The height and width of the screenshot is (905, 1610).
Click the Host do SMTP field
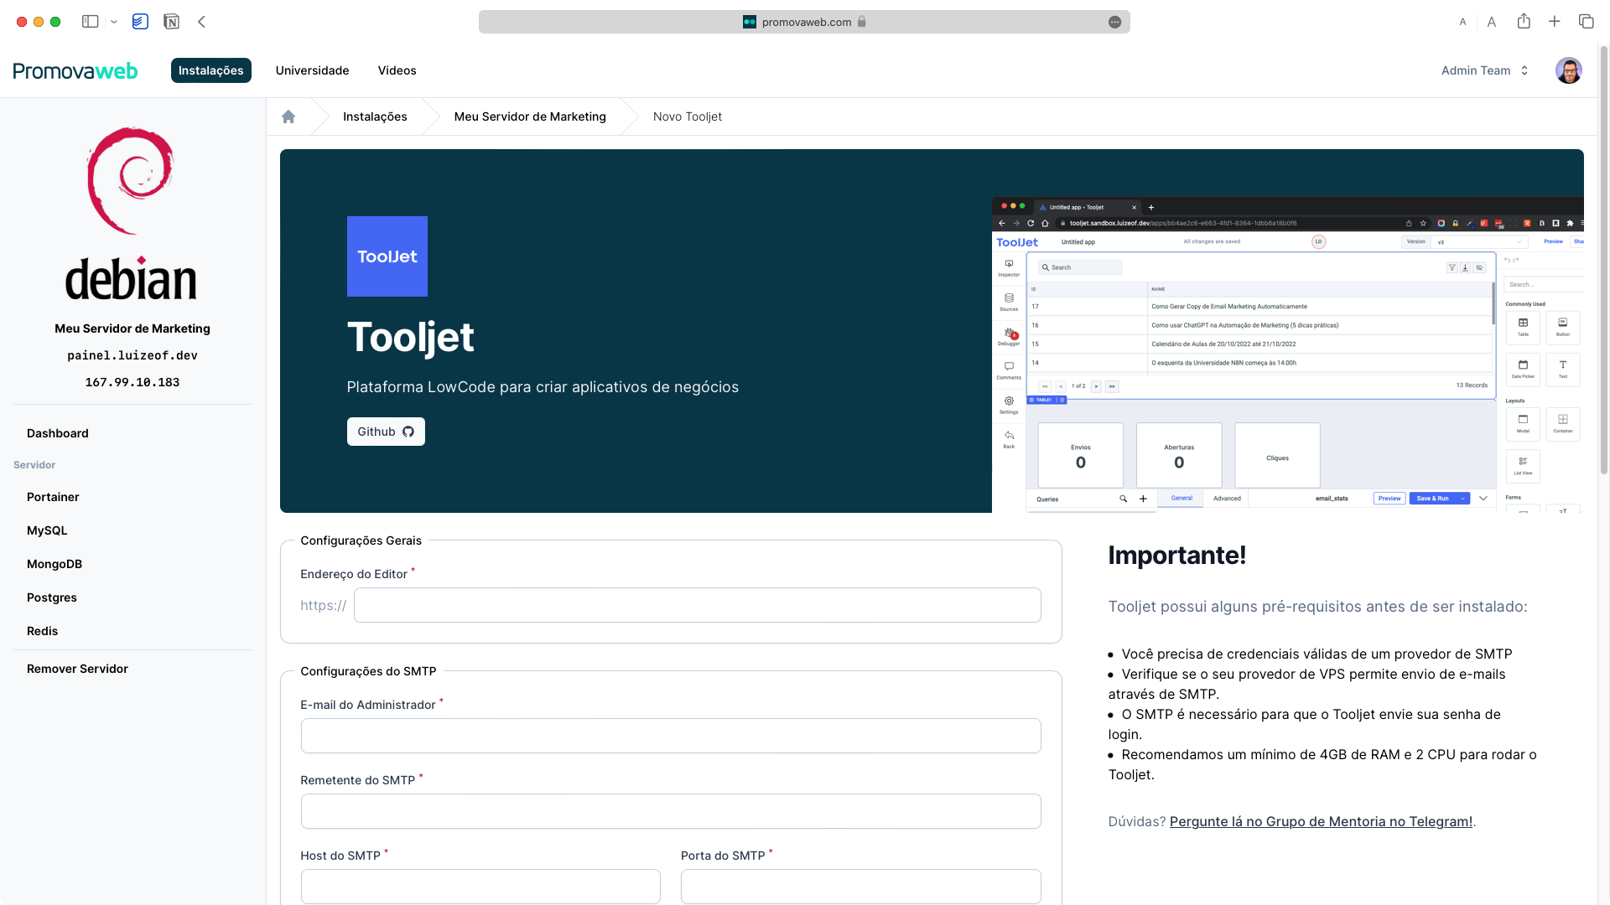pos(480,887)
